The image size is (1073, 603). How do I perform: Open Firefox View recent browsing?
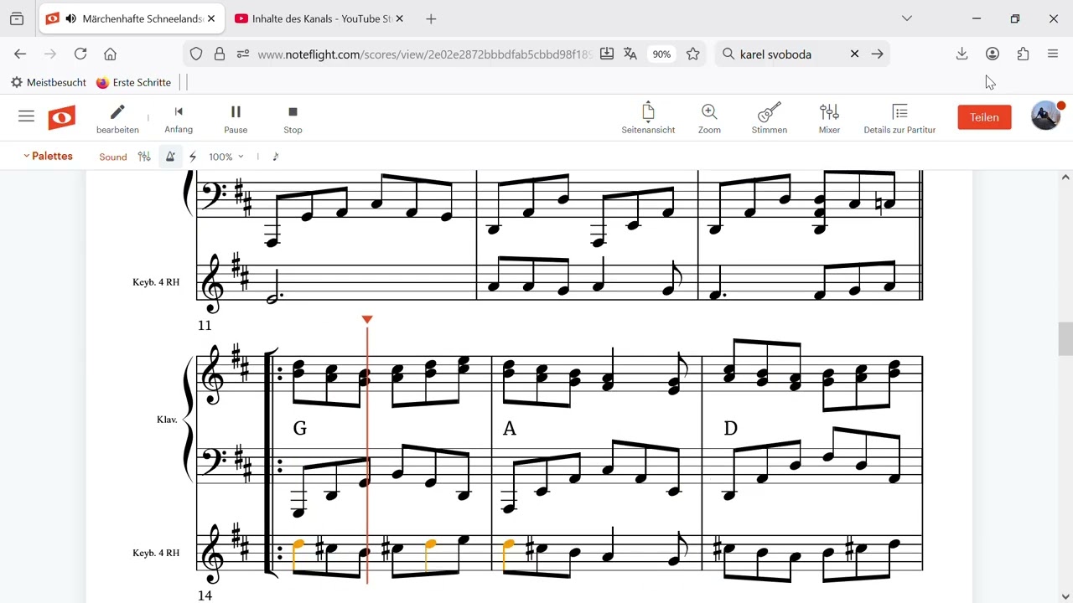pyautogui.click(x=17, y=18)
